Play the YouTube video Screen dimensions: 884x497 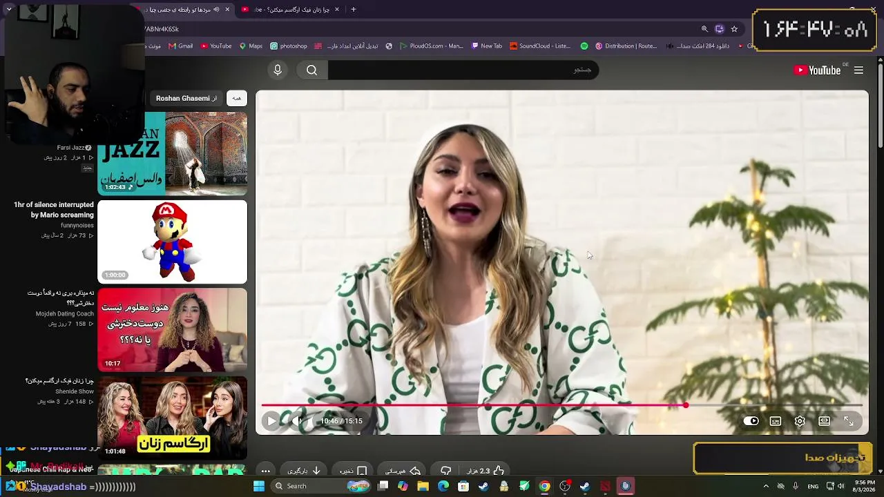pyautogui.click(x=271, y=421)
